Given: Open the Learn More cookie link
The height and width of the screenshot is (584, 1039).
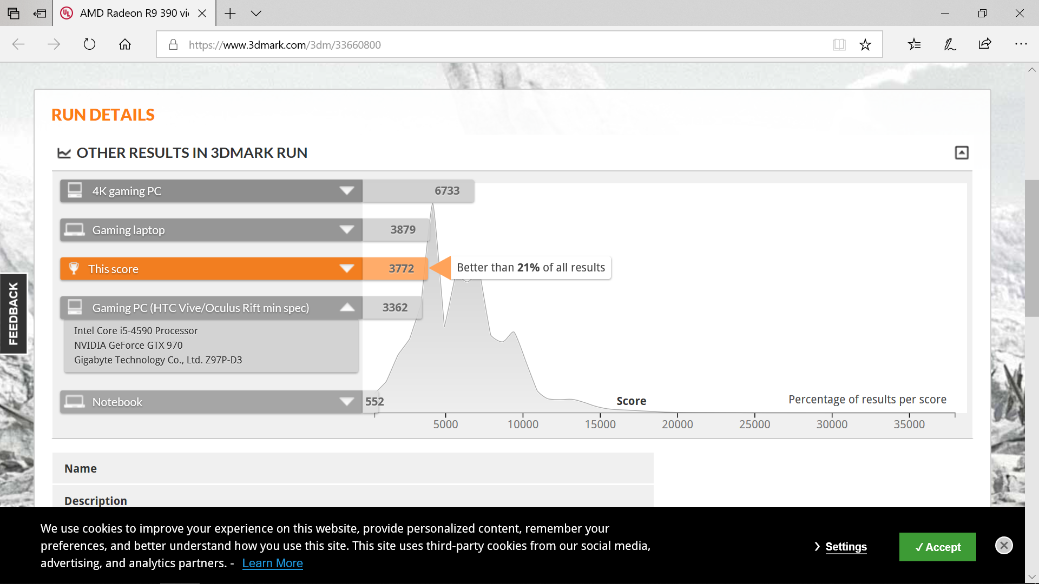Looking at the screenshot, I should click(x=272, y=563).
